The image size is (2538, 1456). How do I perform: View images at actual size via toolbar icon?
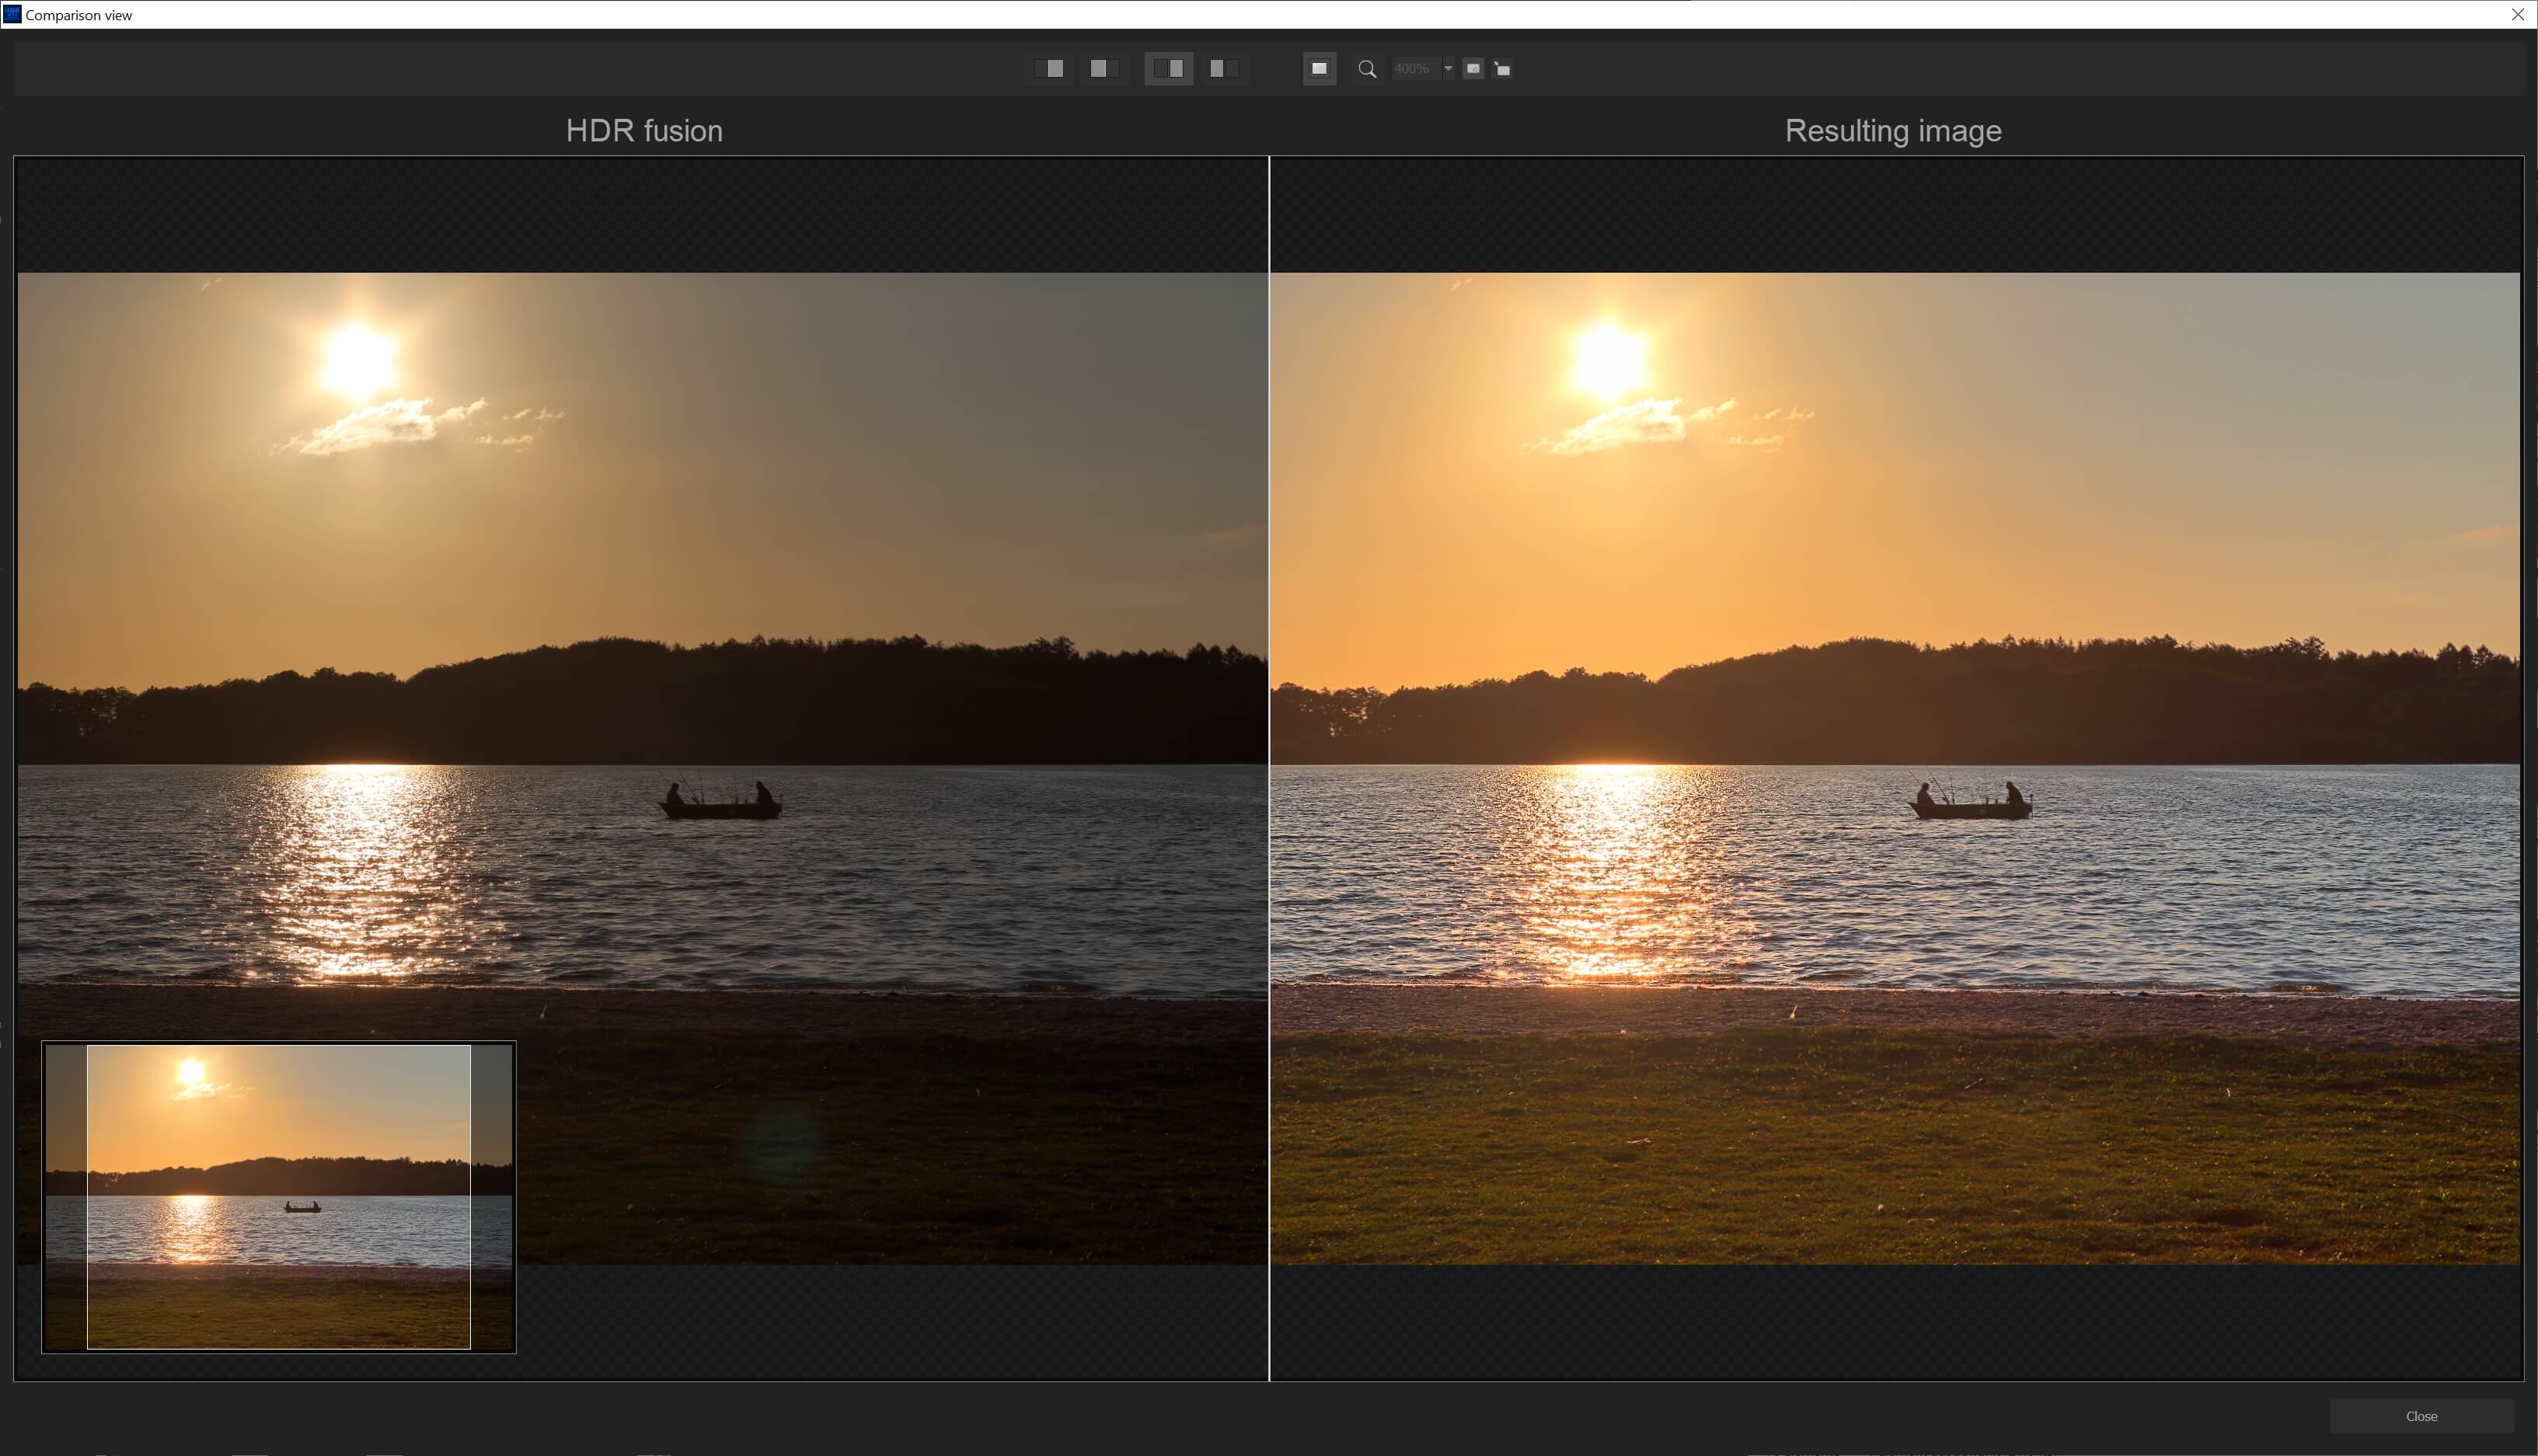pos(1501,68)
